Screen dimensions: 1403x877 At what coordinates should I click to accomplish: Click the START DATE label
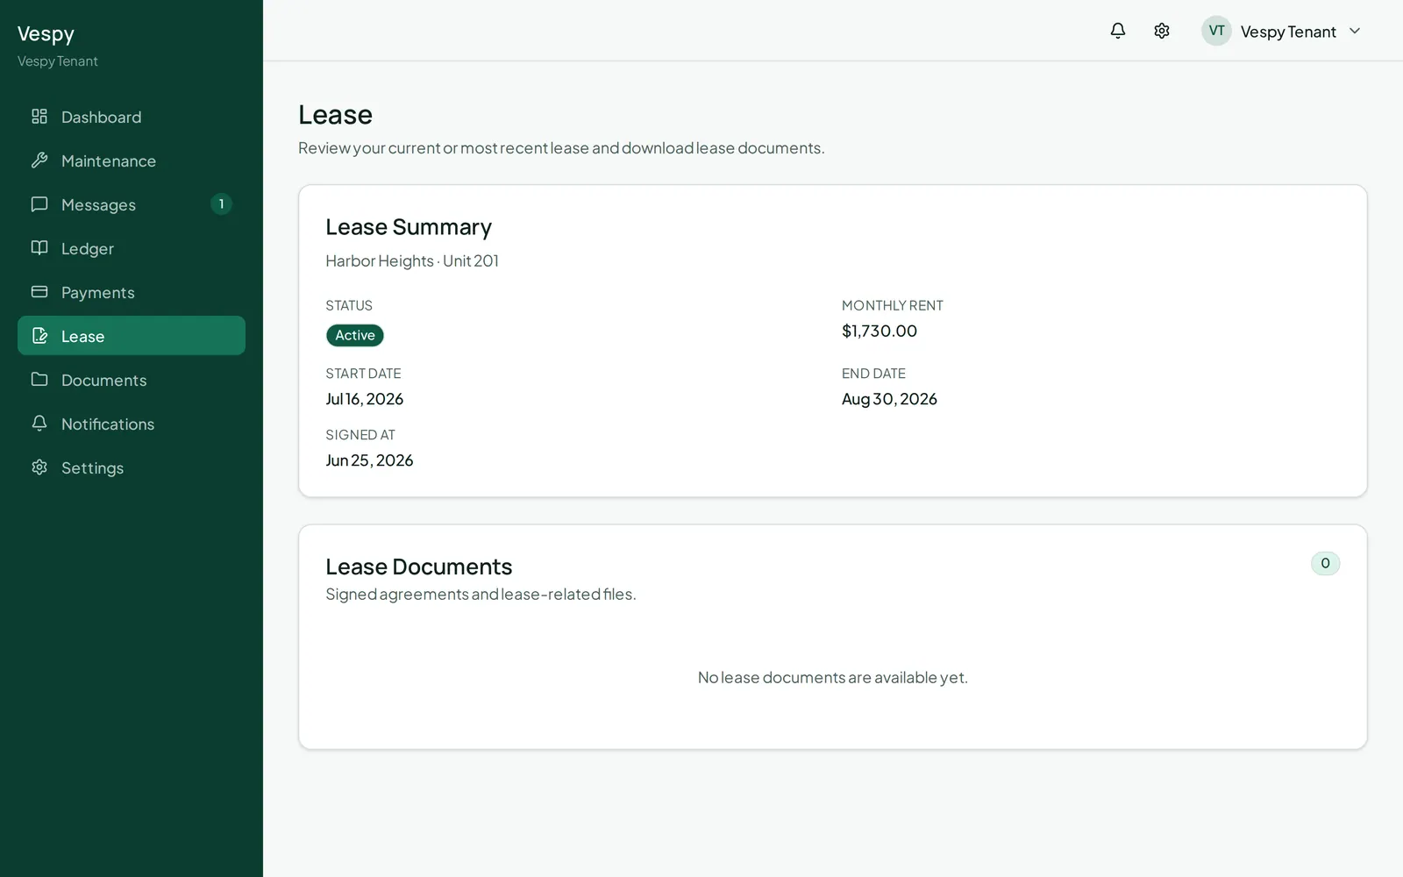(363, 374)
